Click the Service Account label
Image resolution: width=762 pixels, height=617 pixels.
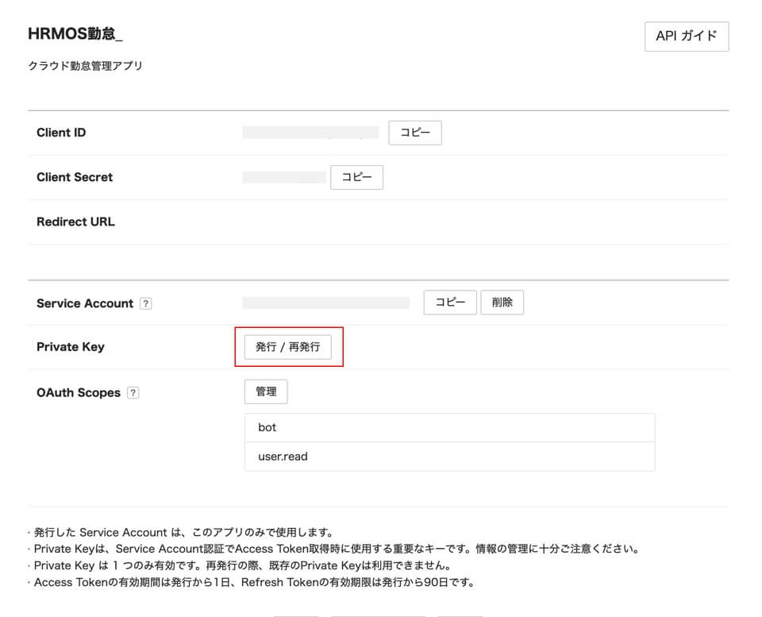[x=85, y=303]
